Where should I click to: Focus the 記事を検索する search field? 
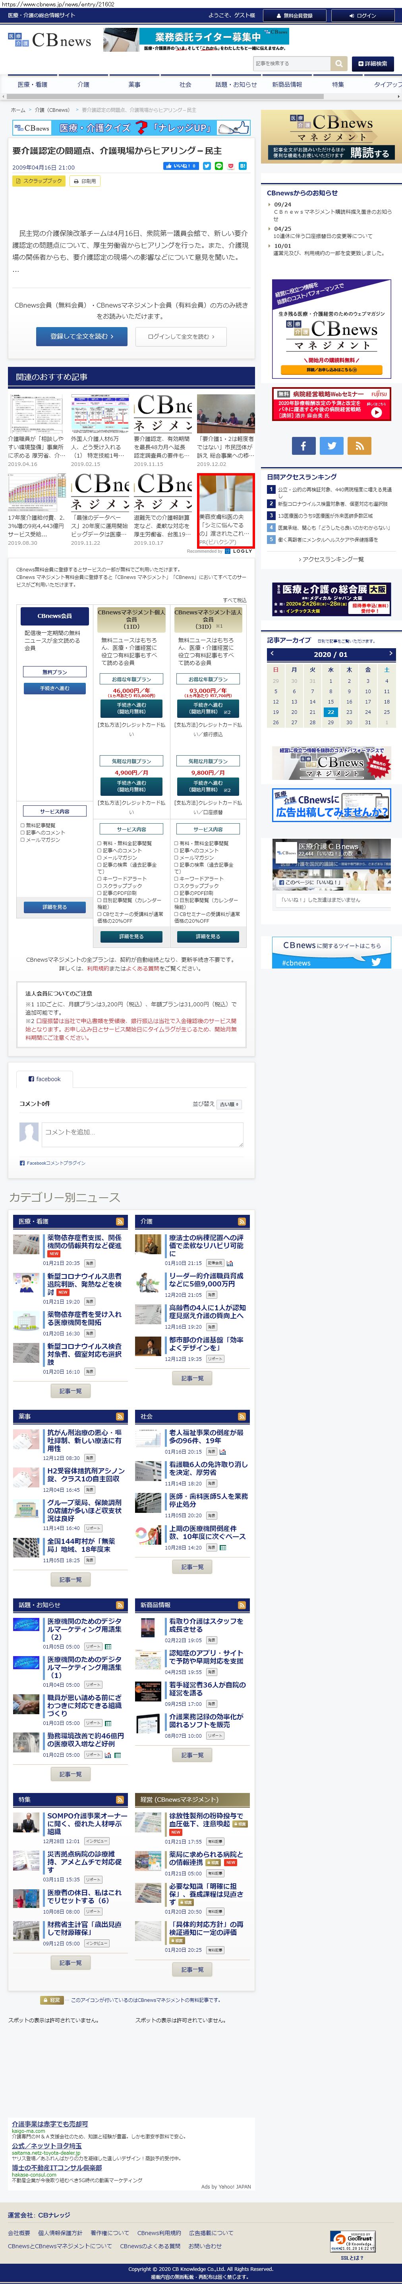tap(291, 64)
